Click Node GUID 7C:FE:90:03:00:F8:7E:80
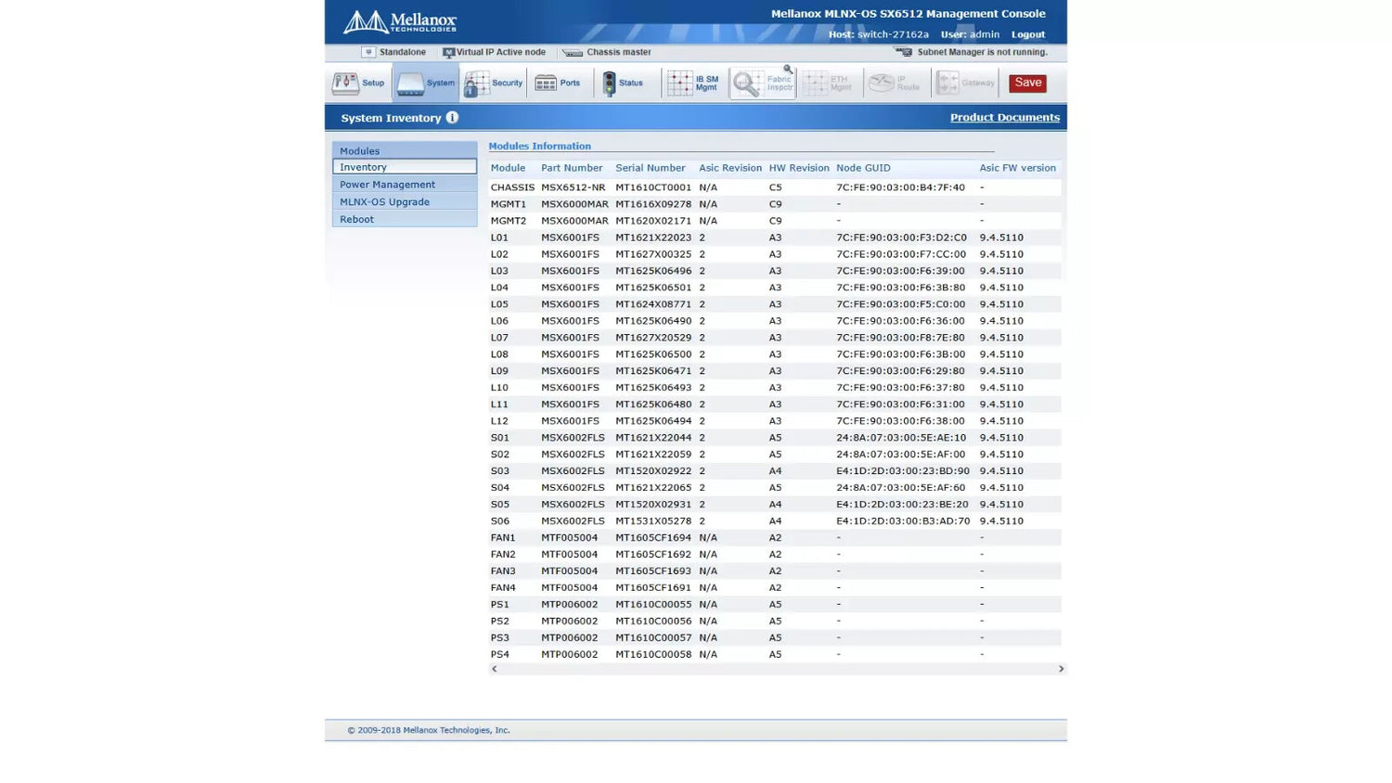The height and width of the screenshot is (783, 1392). [x=900, y=338]
